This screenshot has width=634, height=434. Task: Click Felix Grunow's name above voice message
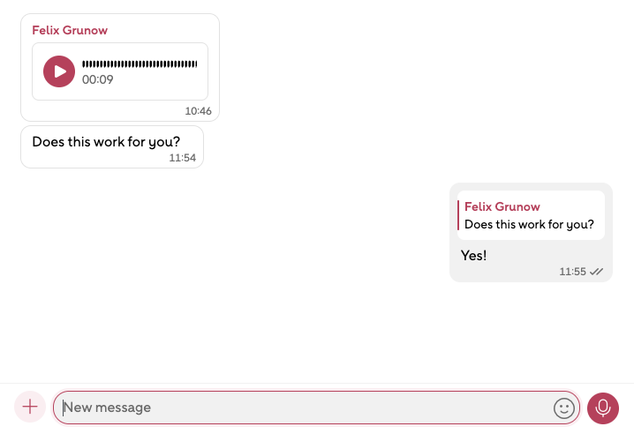[70, 30]
